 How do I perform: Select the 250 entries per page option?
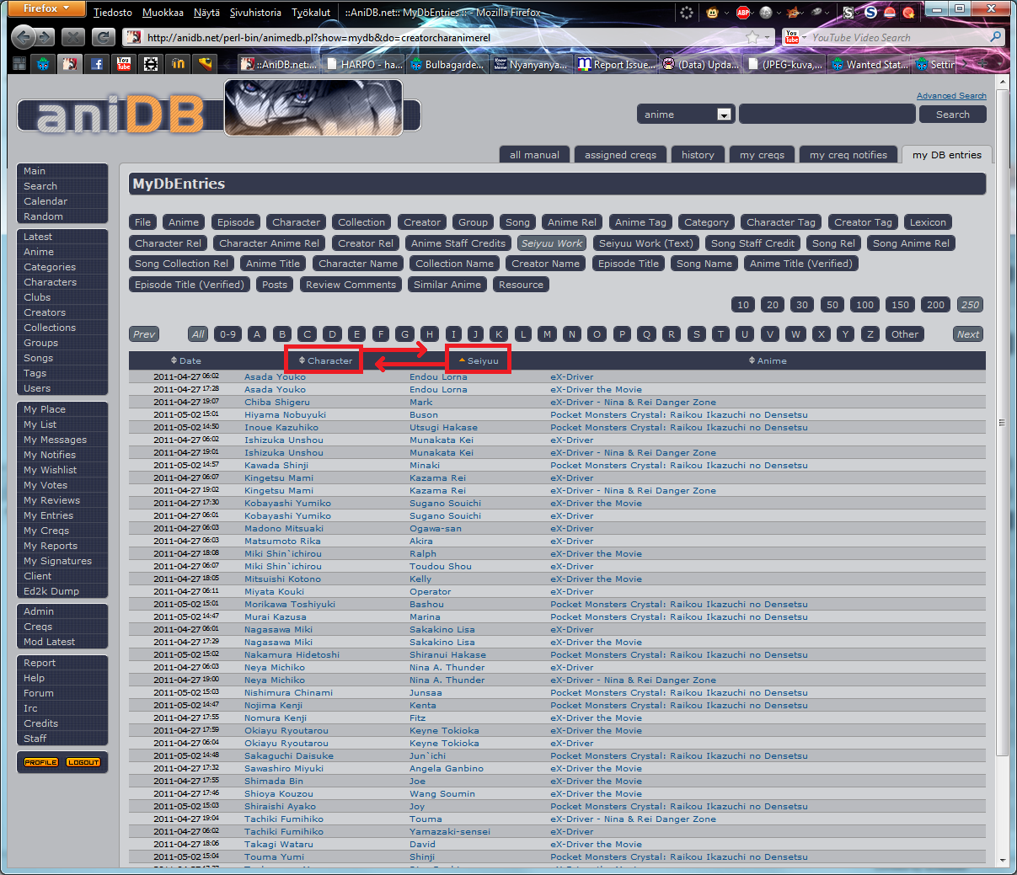click(971, 305)
